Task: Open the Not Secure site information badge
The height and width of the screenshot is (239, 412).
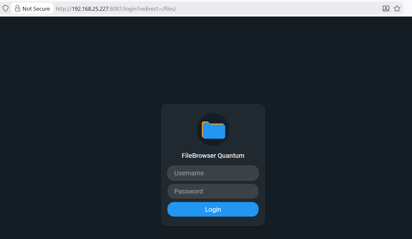Action: [32, 8]
